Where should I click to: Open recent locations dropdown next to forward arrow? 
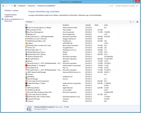(x=9, y=6)
